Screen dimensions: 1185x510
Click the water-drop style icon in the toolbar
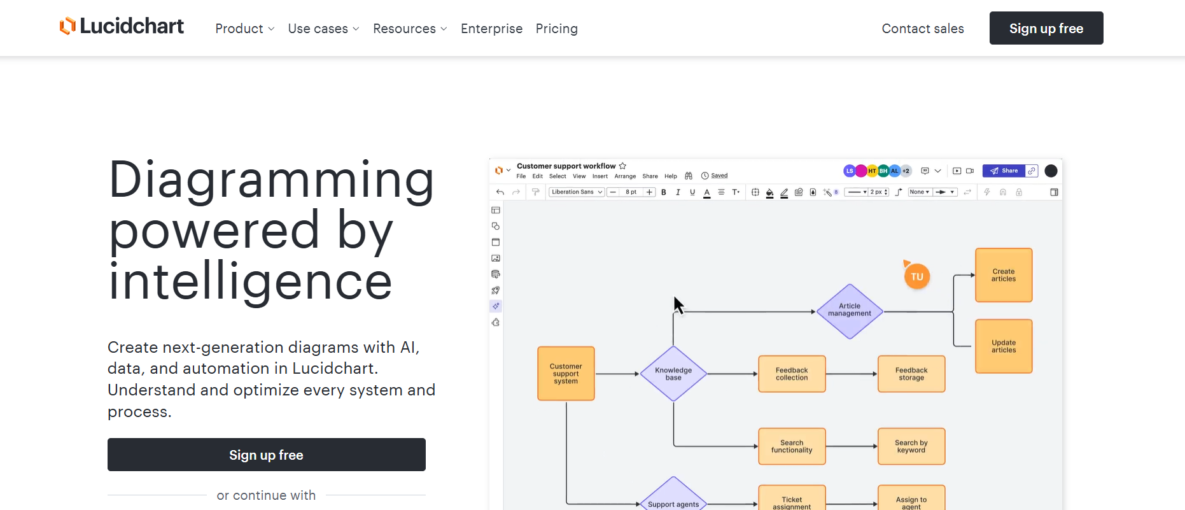click(x=813, y=192)
